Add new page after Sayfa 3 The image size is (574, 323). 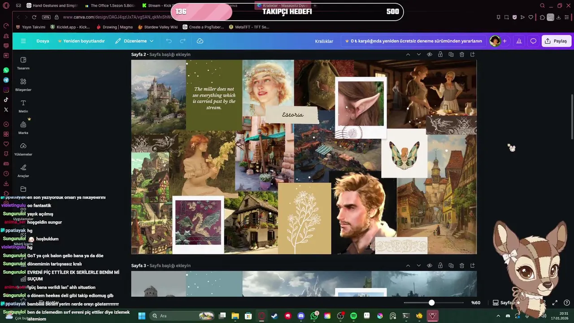click(x=473, y=266)
